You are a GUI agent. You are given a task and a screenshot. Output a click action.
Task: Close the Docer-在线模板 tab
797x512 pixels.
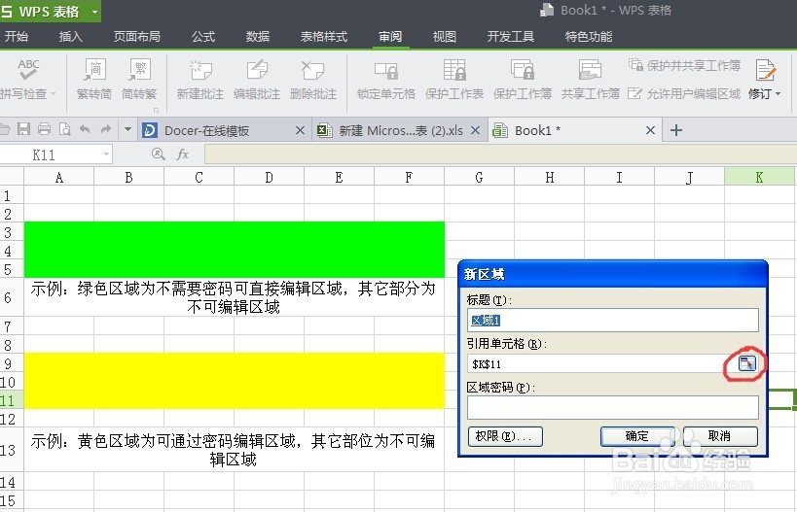[x=301, y=130]
